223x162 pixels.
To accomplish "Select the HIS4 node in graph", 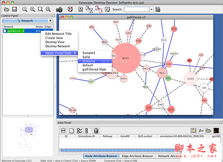I will (149, 108).
